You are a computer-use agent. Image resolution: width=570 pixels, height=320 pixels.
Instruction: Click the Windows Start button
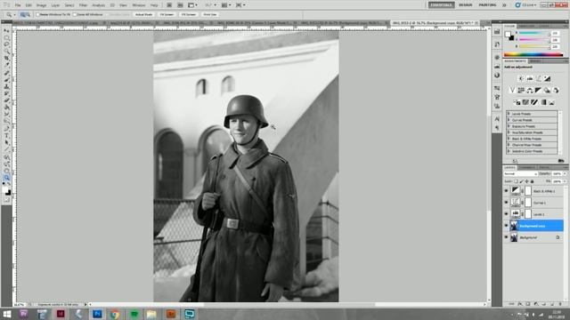(x=7, y=314)
